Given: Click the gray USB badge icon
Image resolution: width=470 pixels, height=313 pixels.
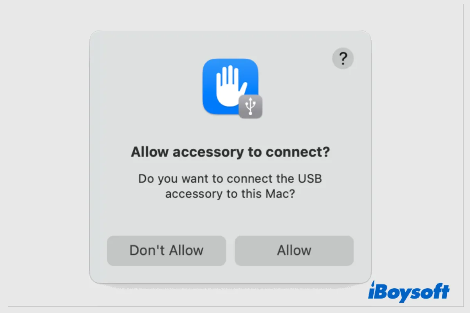Looking at the screenshot, I should point(251,106).
